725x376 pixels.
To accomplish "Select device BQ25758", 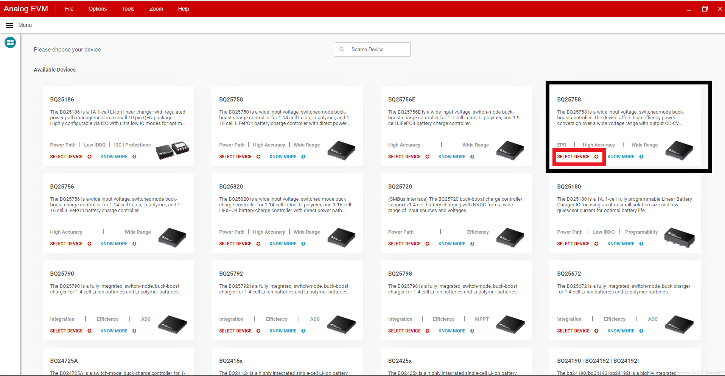I will 573,157.
